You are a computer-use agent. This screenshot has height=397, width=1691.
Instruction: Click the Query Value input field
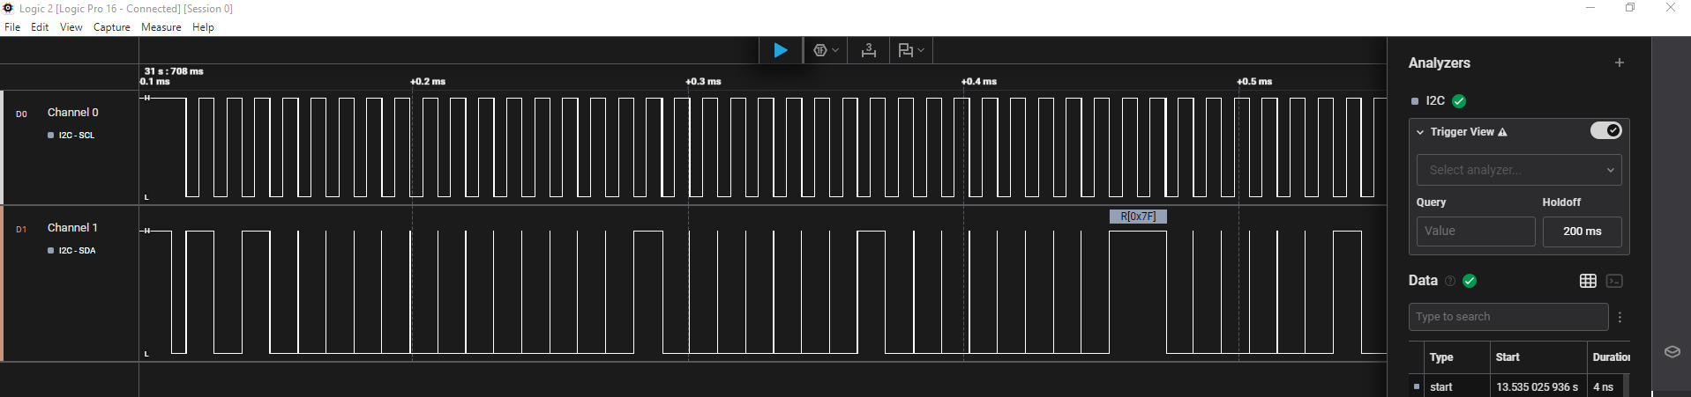[x=1476, y=231]
